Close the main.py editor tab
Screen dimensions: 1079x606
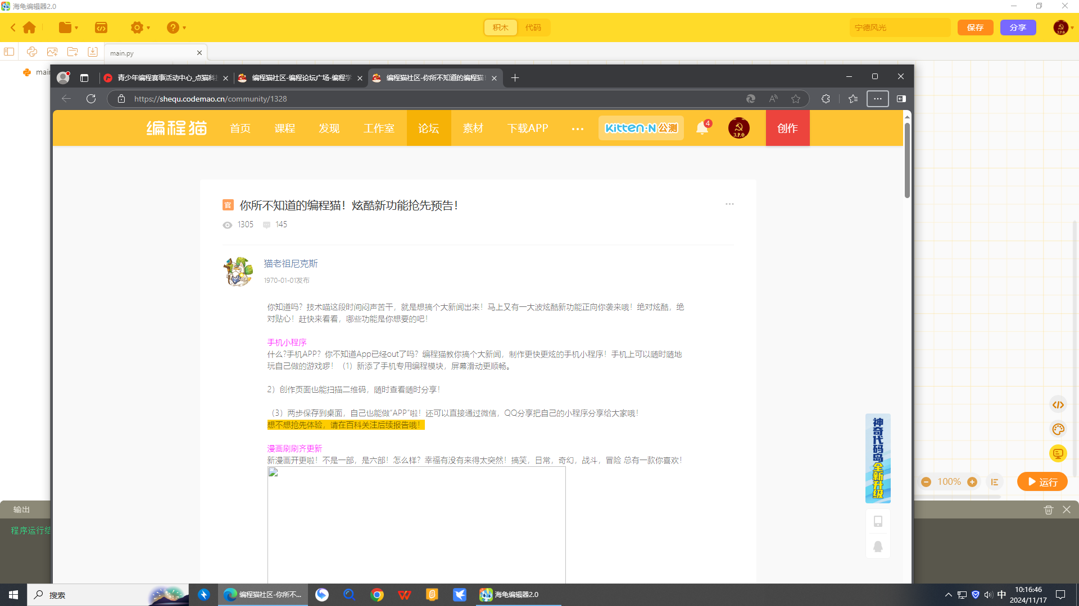tap(200, 53)
